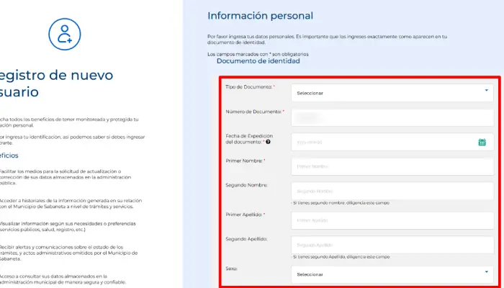Click the new user registration icon
504x288 pixels.
(x=65, y=34)
